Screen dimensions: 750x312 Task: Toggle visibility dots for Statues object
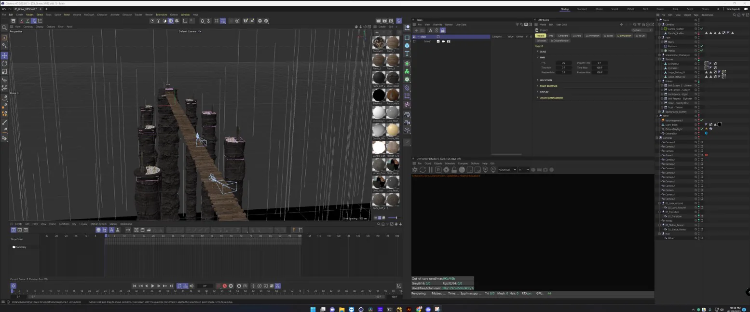(x=698, y=59)
